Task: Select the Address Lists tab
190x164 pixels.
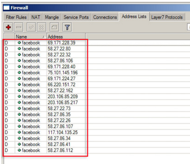Action: pos(134,17)
